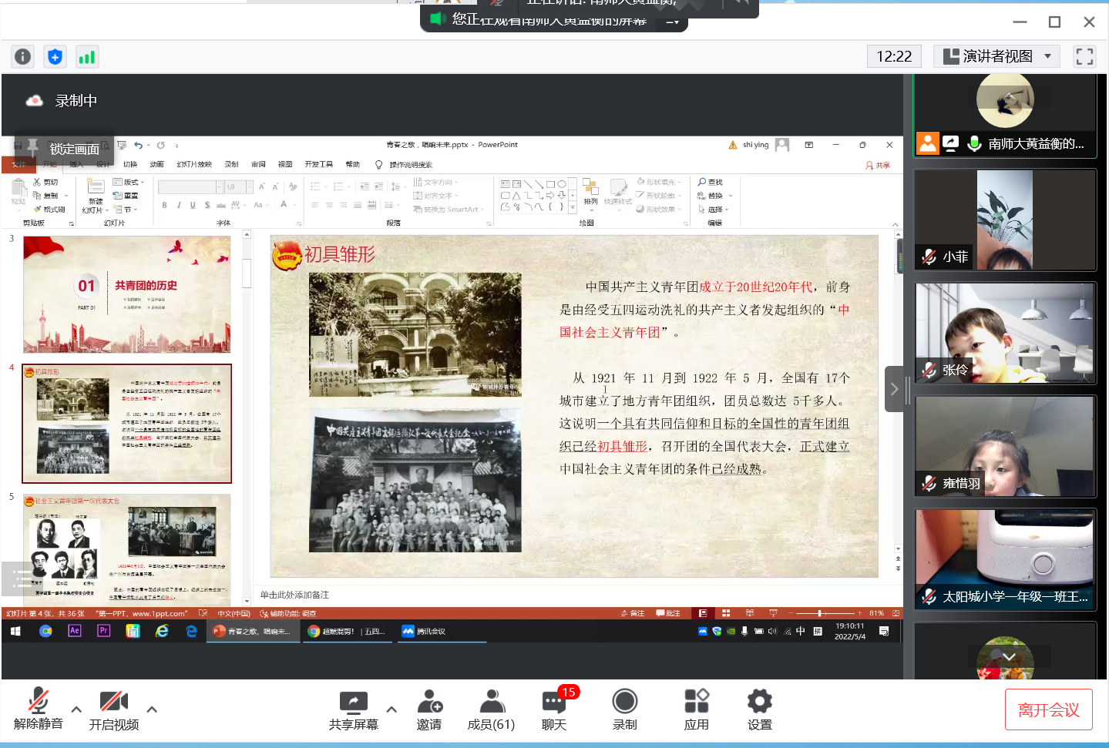Click the 离开会议 leave meeting button

click(1048, 709)
